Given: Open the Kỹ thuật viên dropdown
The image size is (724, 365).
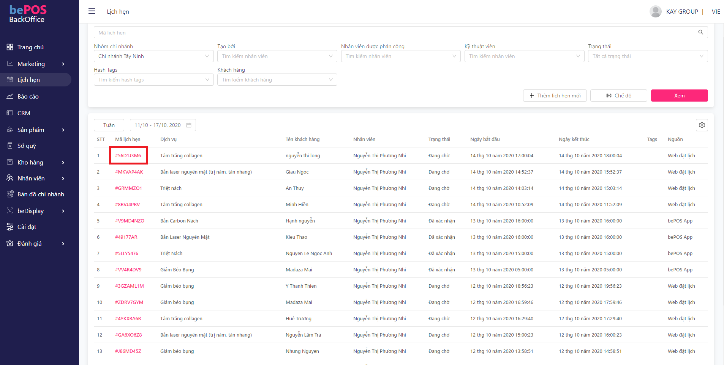Looking at the screenshot, I should point(524,56).
